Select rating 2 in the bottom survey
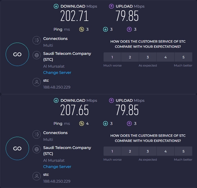This screenshot has width=197, height=188. click(130, 151)
